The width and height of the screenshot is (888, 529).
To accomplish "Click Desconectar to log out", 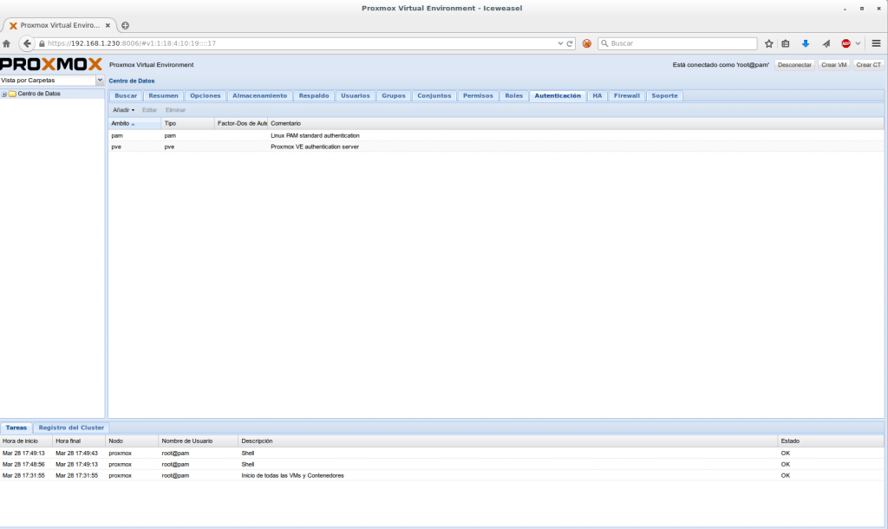I will tap(792, 64).
